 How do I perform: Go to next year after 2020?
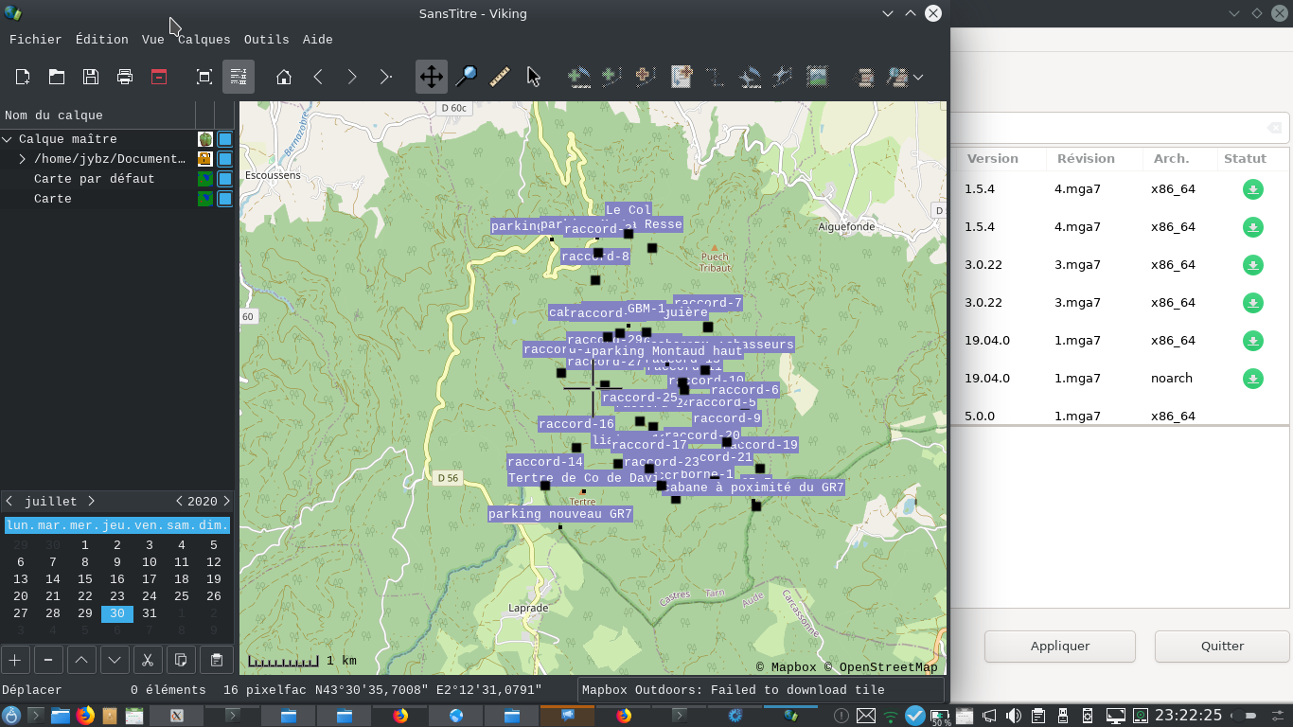[225, 501]
